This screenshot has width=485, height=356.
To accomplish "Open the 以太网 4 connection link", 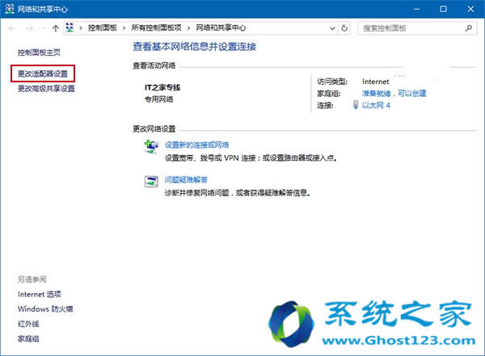I will [x=376, y=105].
